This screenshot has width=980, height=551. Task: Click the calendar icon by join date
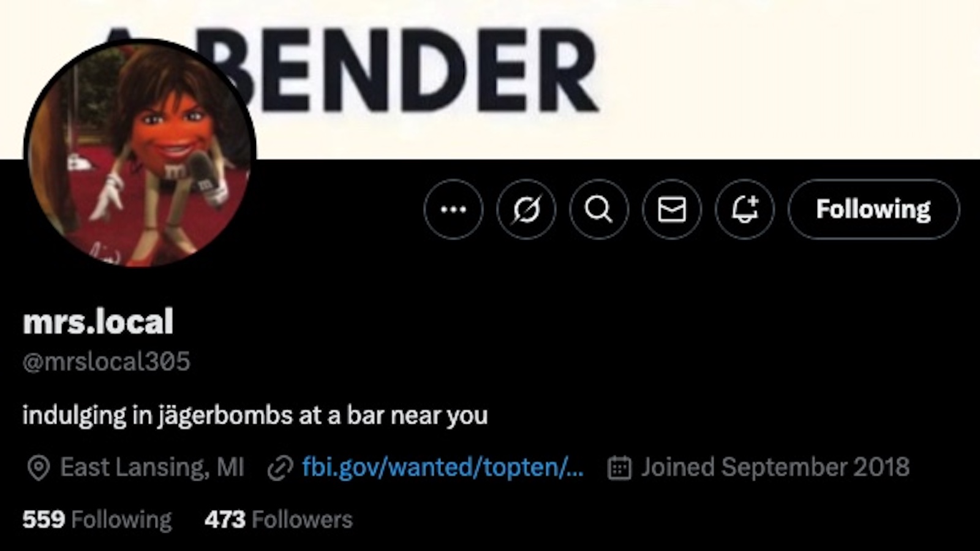click(x=619, y=468)
